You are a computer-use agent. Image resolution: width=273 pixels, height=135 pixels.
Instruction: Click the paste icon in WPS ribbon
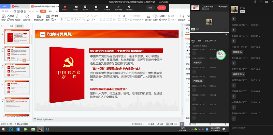(3, 16)
